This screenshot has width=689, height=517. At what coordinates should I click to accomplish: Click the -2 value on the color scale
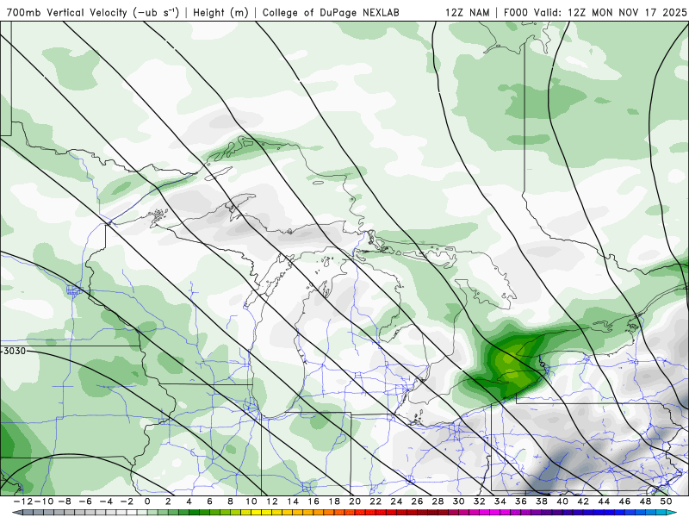click(x=127, y=501)
